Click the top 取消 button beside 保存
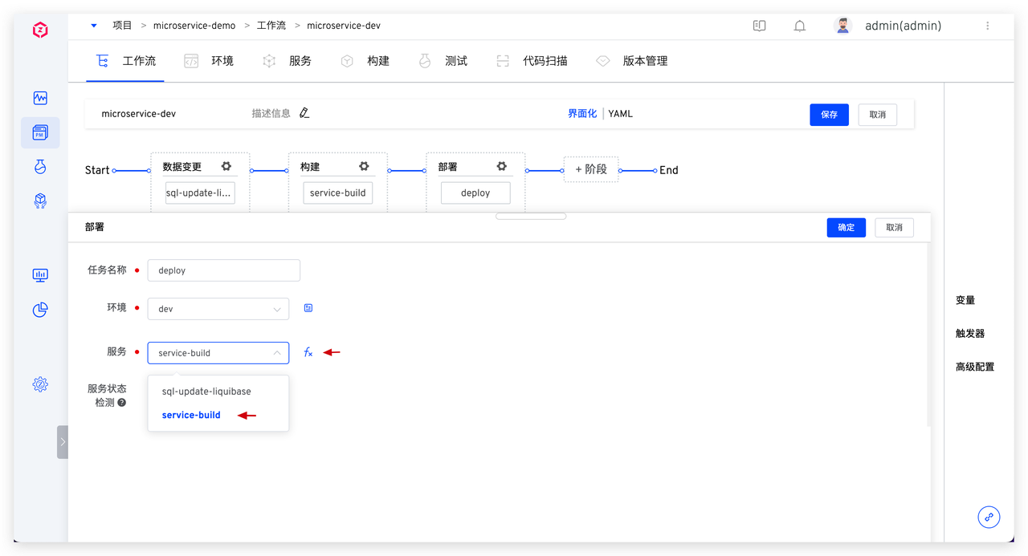Image resolution: width=1028 pixels, height=556 pixels. pyautogui.click(x=877, y=115)
